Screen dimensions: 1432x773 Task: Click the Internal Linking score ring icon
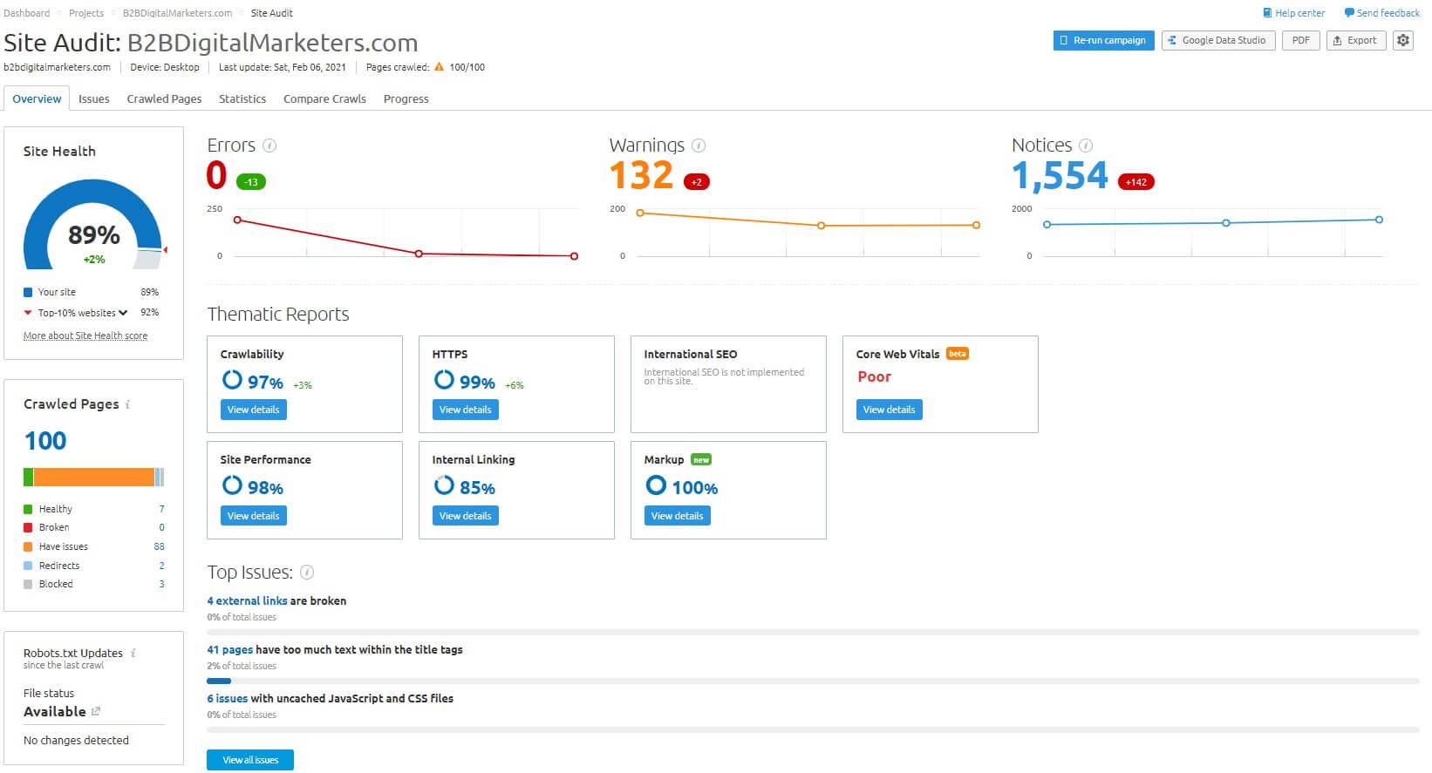tap(444, 485)
